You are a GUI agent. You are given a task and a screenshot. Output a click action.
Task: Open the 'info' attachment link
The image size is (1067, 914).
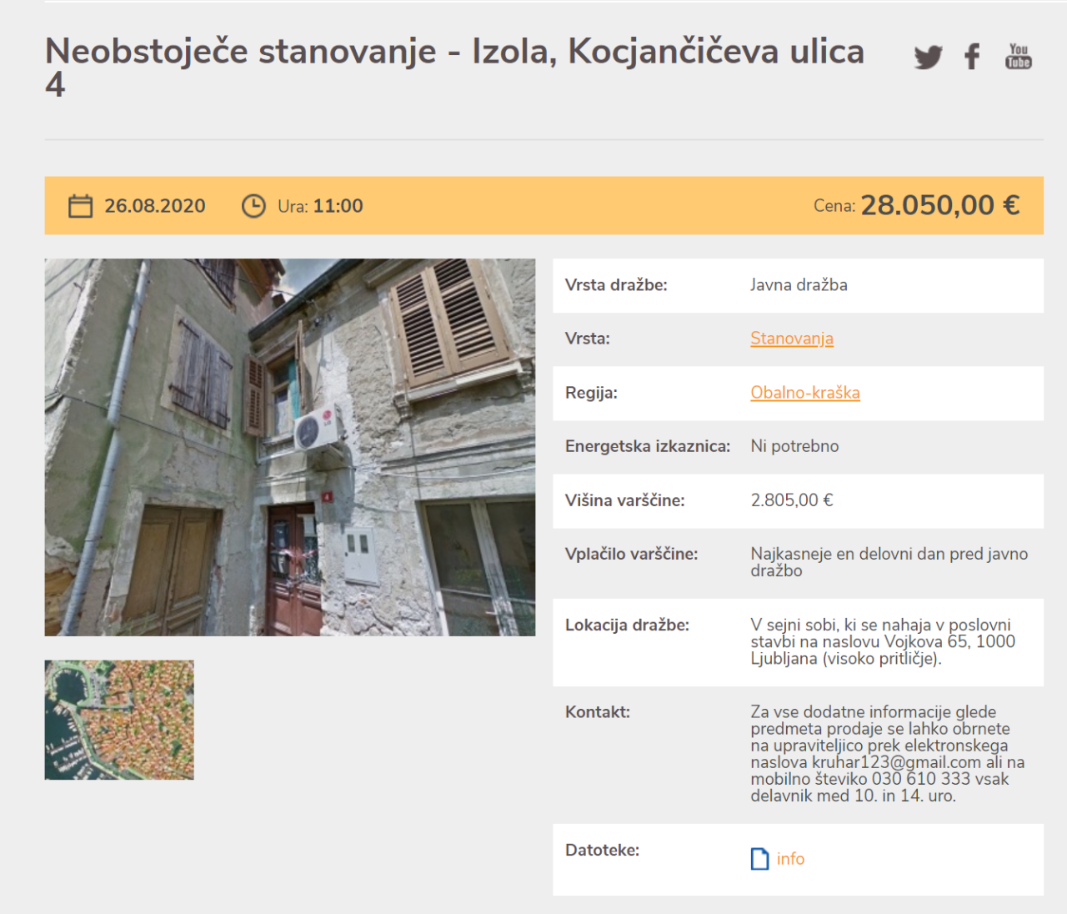click(x=790, y=859)
